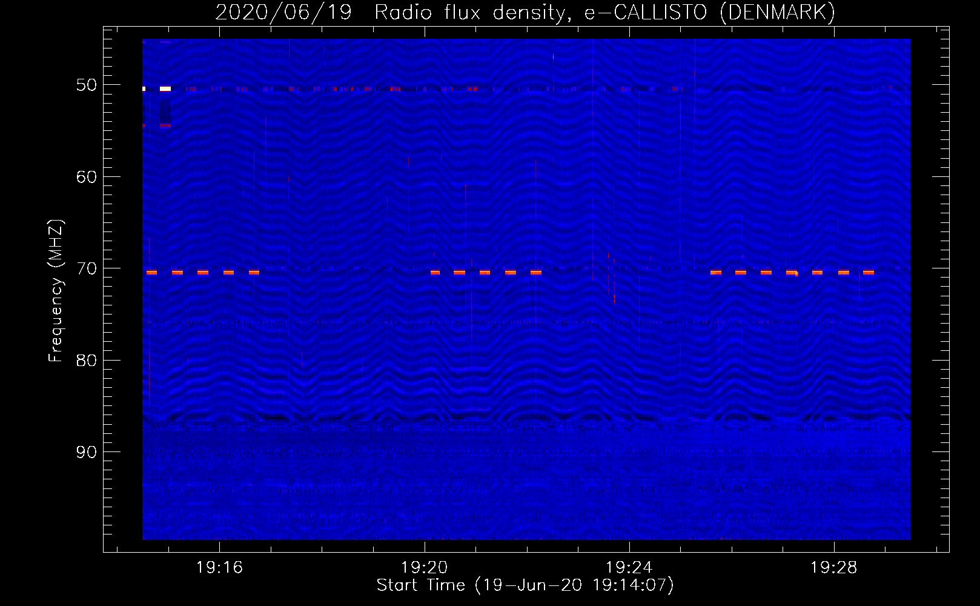Click the 'Start Time (19-Jun-20 19:14:07)' label

point(525,585)
